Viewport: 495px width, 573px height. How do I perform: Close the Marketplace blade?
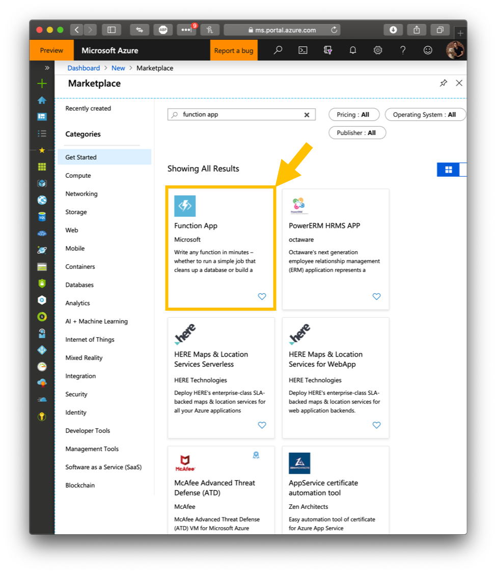459,83
